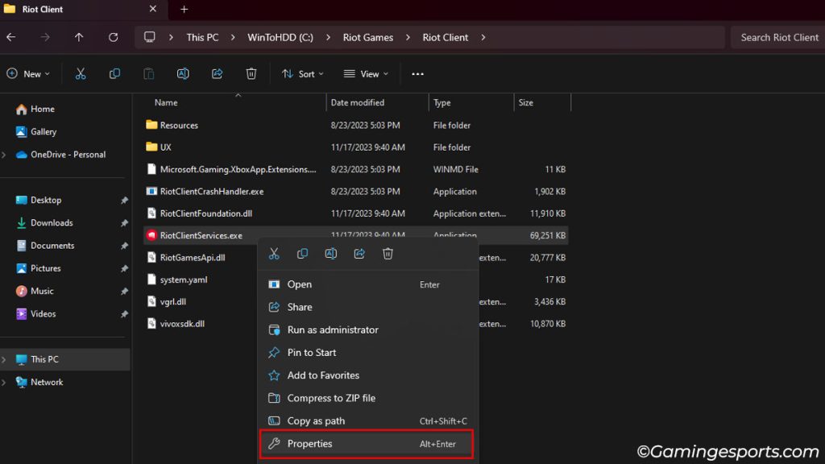Open the New dropdown menu

pos(28,74)
